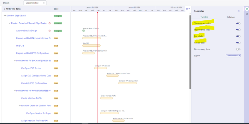Image resolution: width=249 pixels, height=124 pixels.
Task: Collapse the Ethernet Edge Device row
Action: [x=5, y=16]
